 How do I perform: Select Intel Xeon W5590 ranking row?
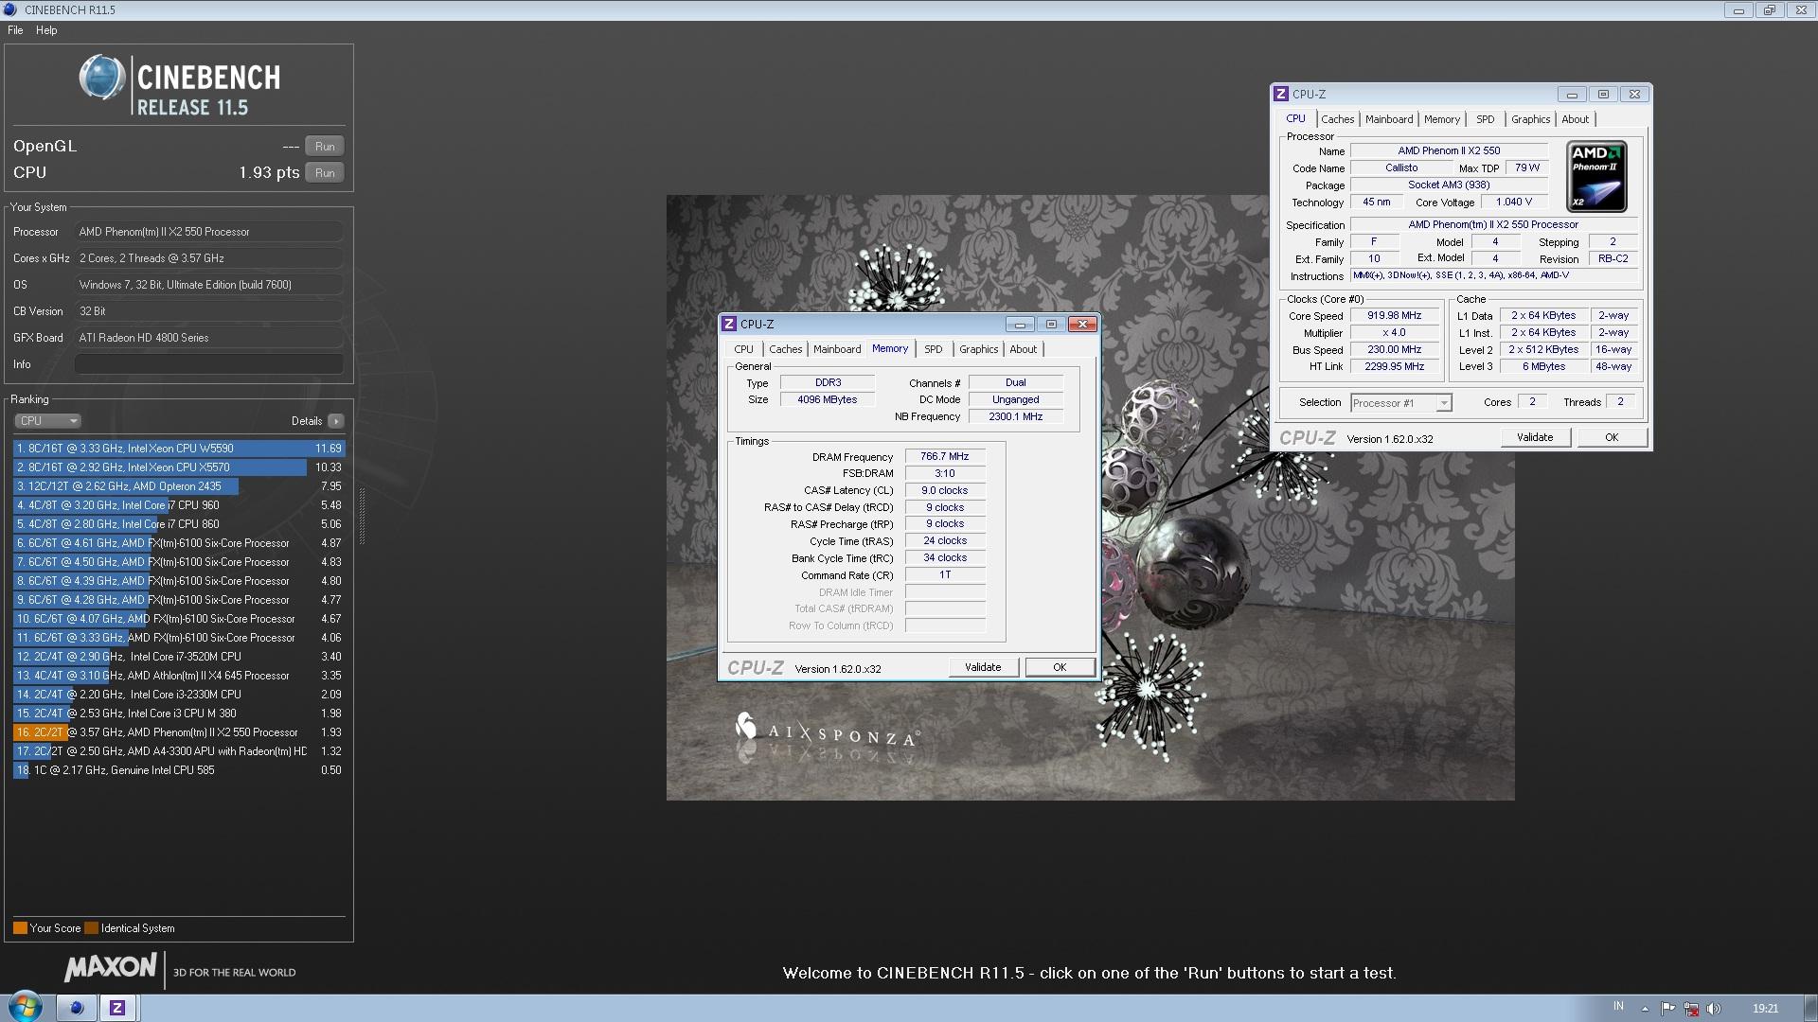[179, 449]
